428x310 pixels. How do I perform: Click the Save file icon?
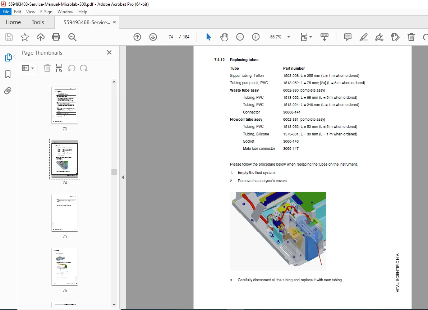9,37
